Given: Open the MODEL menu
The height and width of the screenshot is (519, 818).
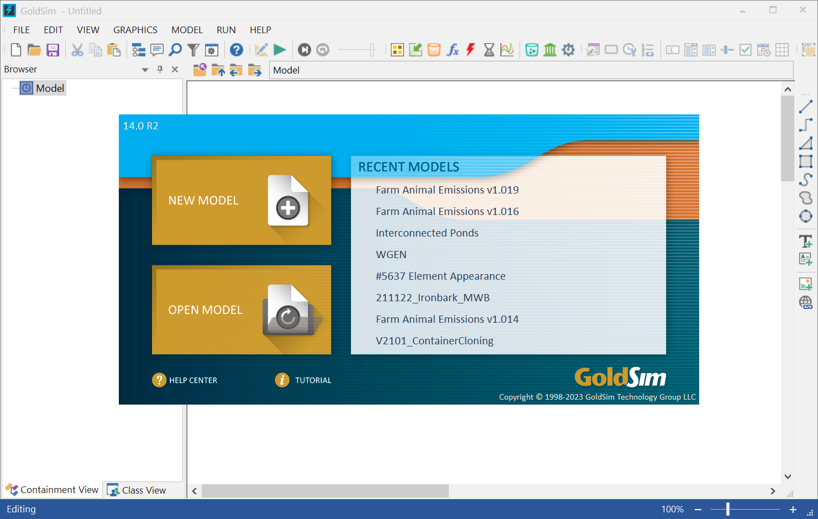Looking at the screenshot, I should click(187, 30).
